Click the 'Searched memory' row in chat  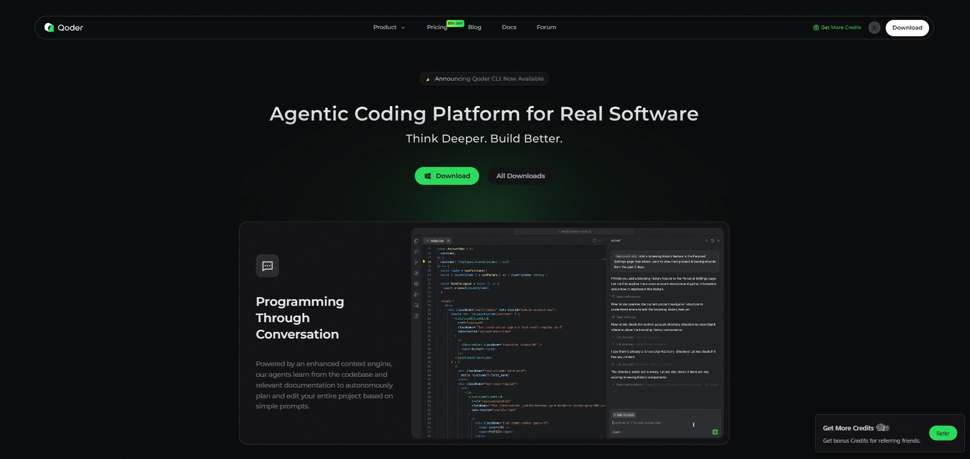pyautogui.click(x=626, y=297)
